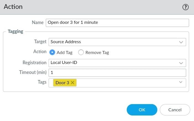Screen dimensions: 194x121
Task: Open the help icon in the dialog header
Action: point(185,7)
